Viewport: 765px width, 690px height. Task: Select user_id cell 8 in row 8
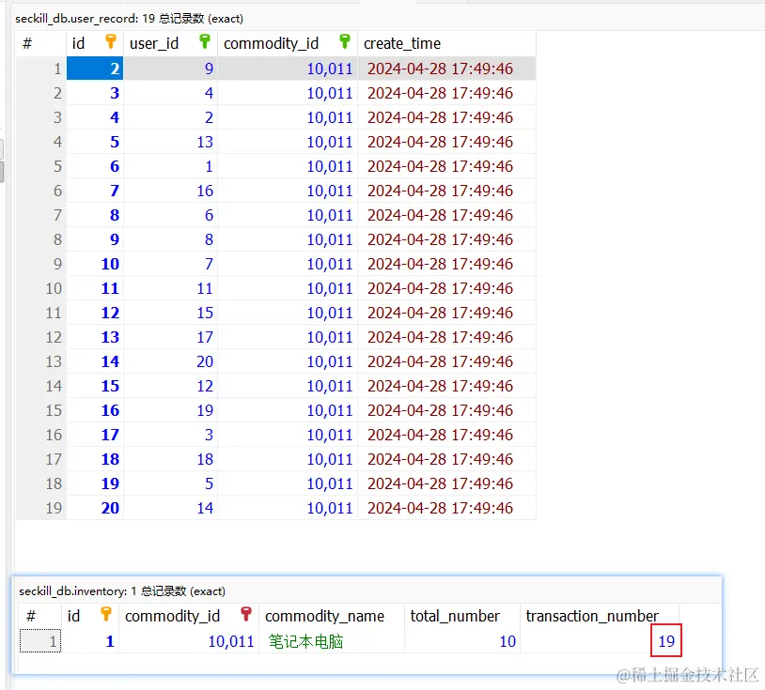coord(170,239)
